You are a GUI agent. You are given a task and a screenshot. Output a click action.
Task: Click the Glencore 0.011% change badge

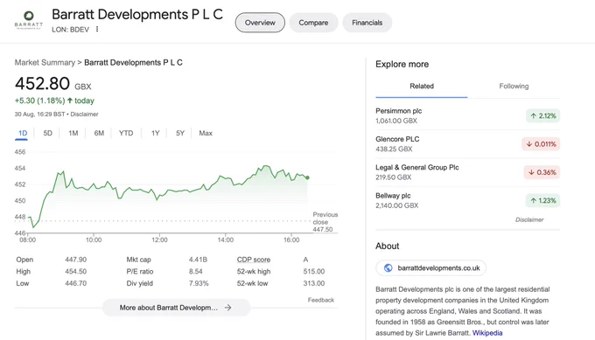click(541, 144)
